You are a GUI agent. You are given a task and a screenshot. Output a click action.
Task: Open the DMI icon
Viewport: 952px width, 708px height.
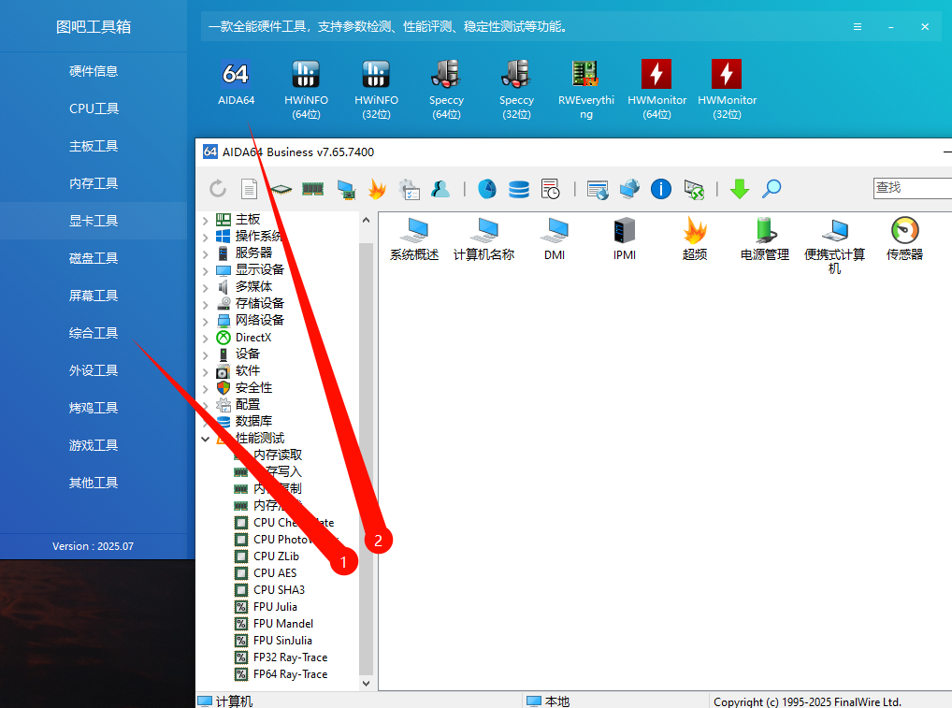click(x=555, y=239)
